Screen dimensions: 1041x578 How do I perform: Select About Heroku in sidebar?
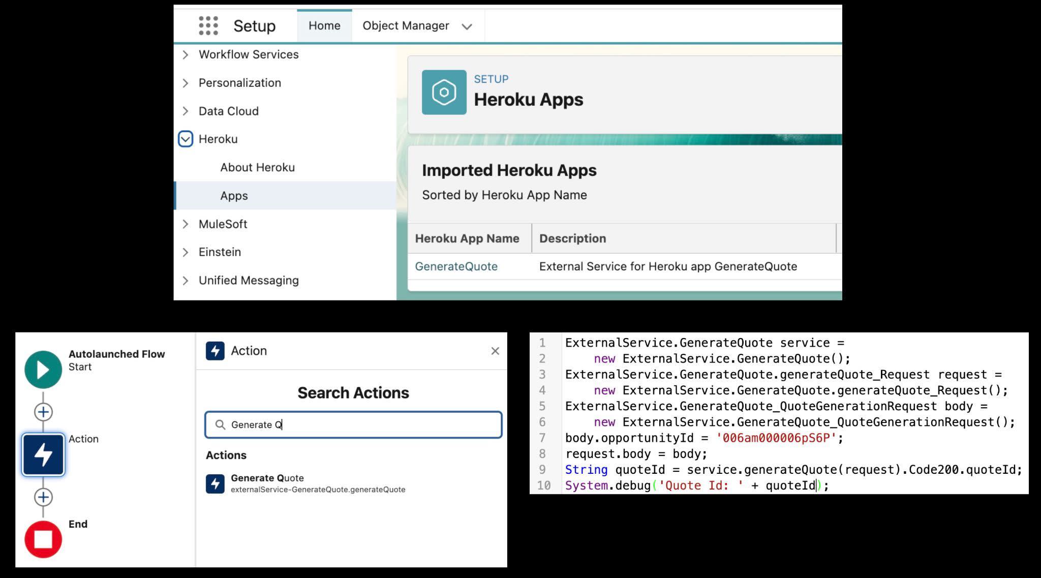pyautogui.click(x=257, y=167)
